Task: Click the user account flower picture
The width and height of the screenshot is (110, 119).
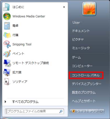Action: tap(89, 9)
